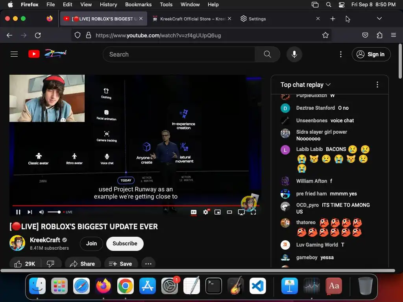Image resolution: width=403 pixels, height=302 pixels.
Task: Go back in Firefox
Action: 9,35
